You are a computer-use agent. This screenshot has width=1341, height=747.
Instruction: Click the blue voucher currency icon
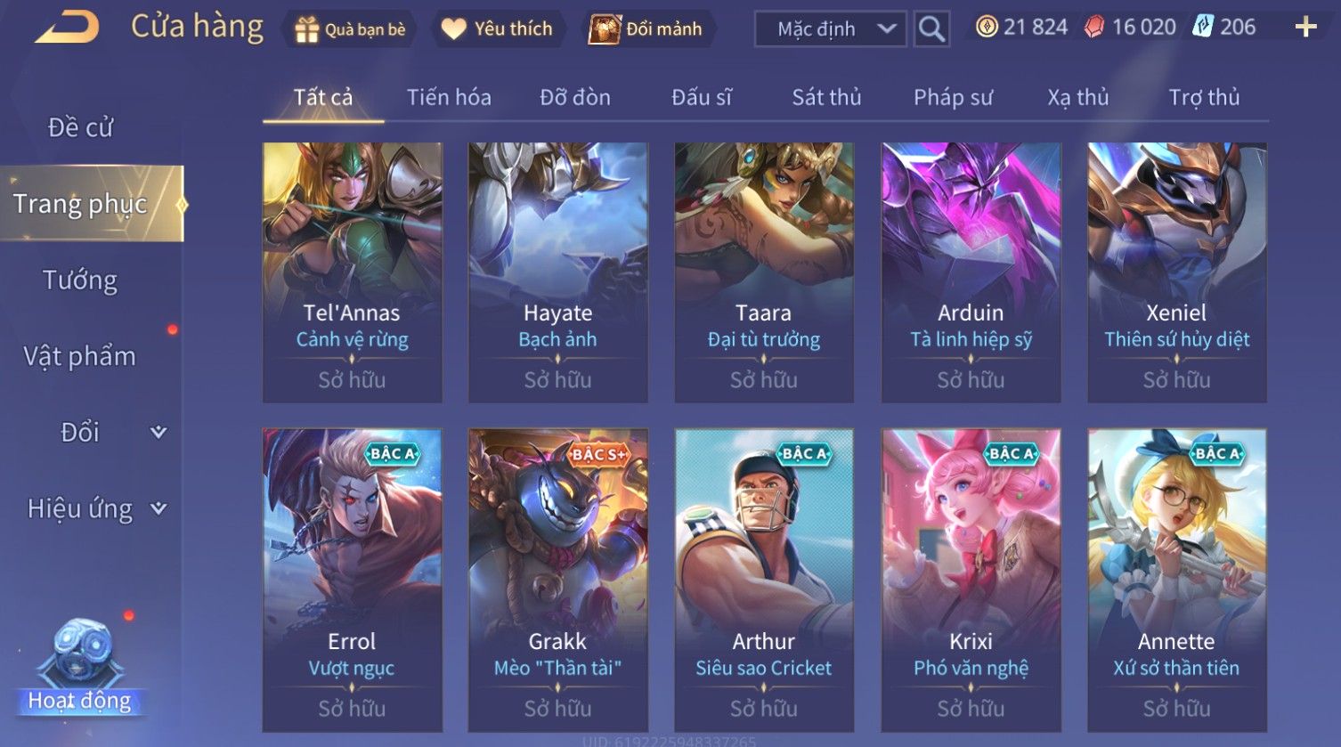[1203, 27]
